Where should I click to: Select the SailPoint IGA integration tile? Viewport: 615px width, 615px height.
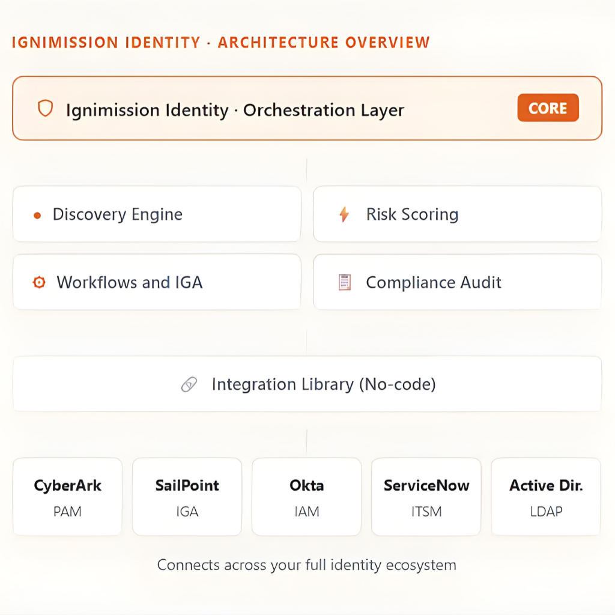[187, 497]
